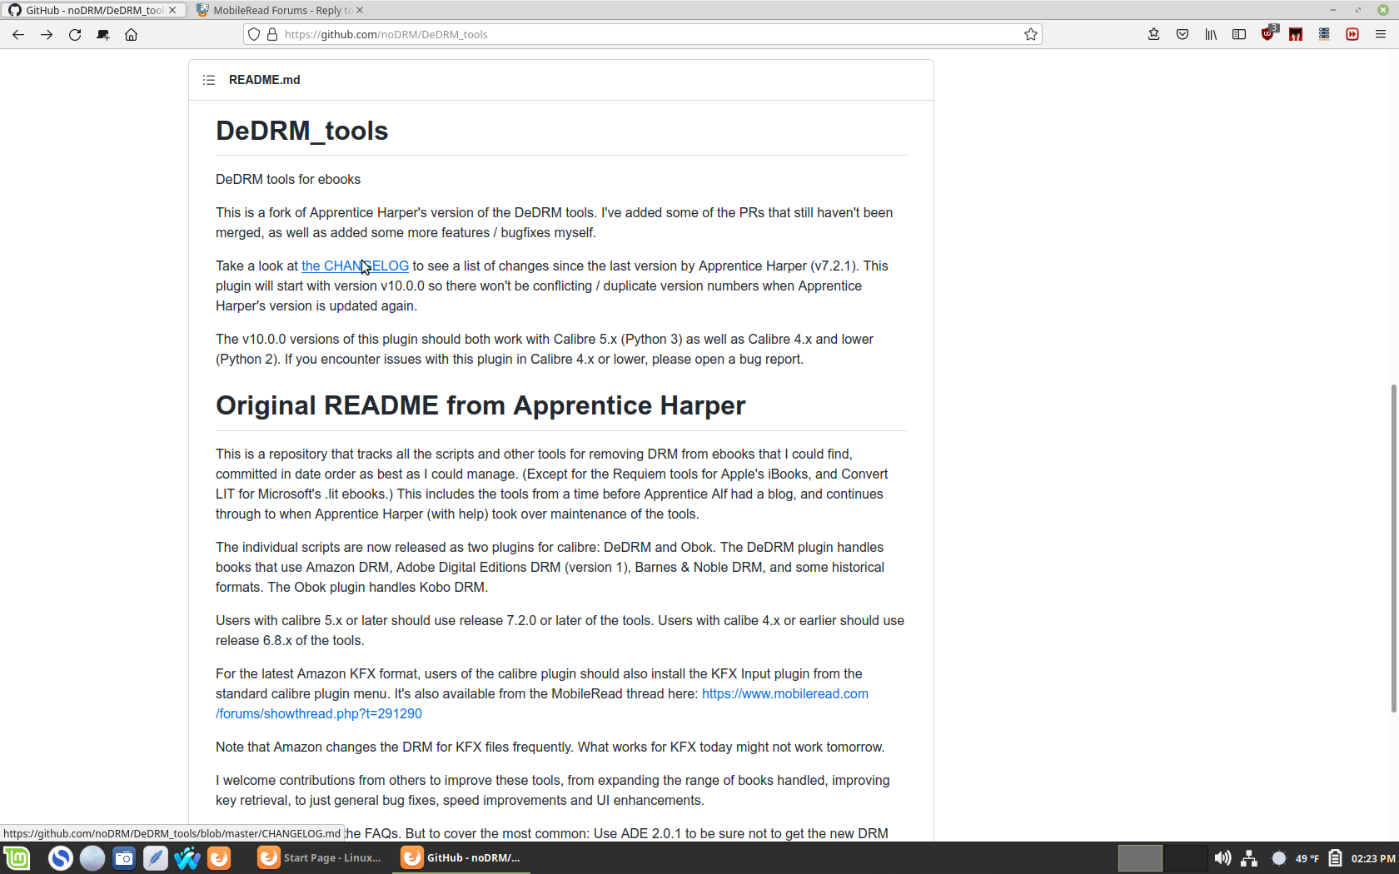Click the README.md file title
The width and height of the screenshot is (1399, 874).
(x=265, y=80)
